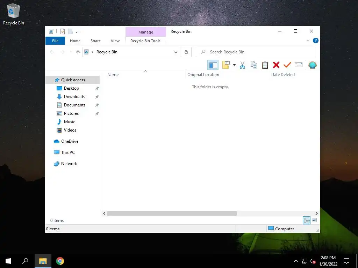
Task: Expand the ribbon using the chevron
Action: point(308,40)
